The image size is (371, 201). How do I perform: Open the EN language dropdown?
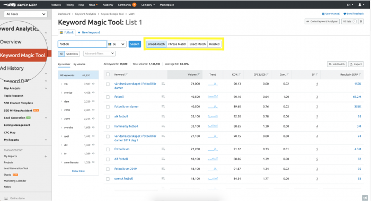[x=350, y=5]
